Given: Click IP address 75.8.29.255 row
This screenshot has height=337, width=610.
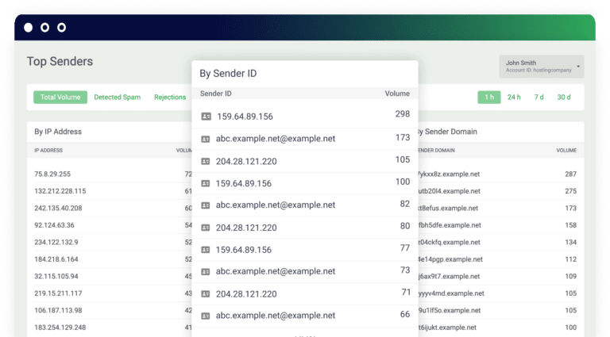Looking at the screenshot, I should 52,174.
